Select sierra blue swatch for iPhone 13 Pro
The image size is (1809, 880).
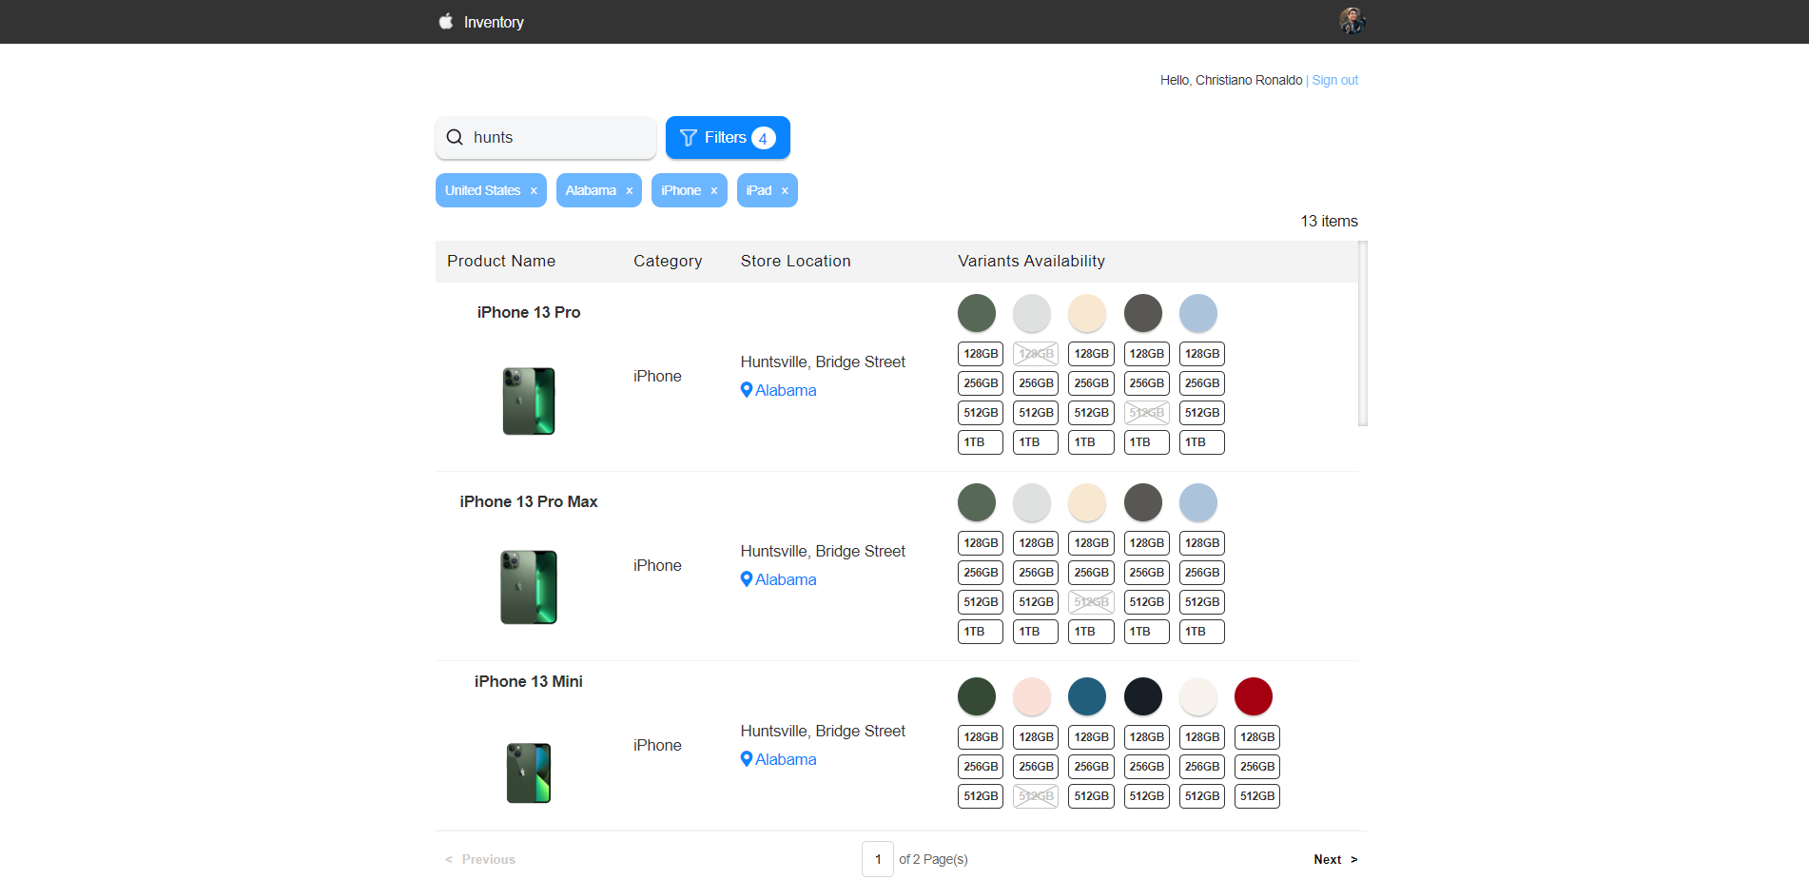tap(1198, 313)
